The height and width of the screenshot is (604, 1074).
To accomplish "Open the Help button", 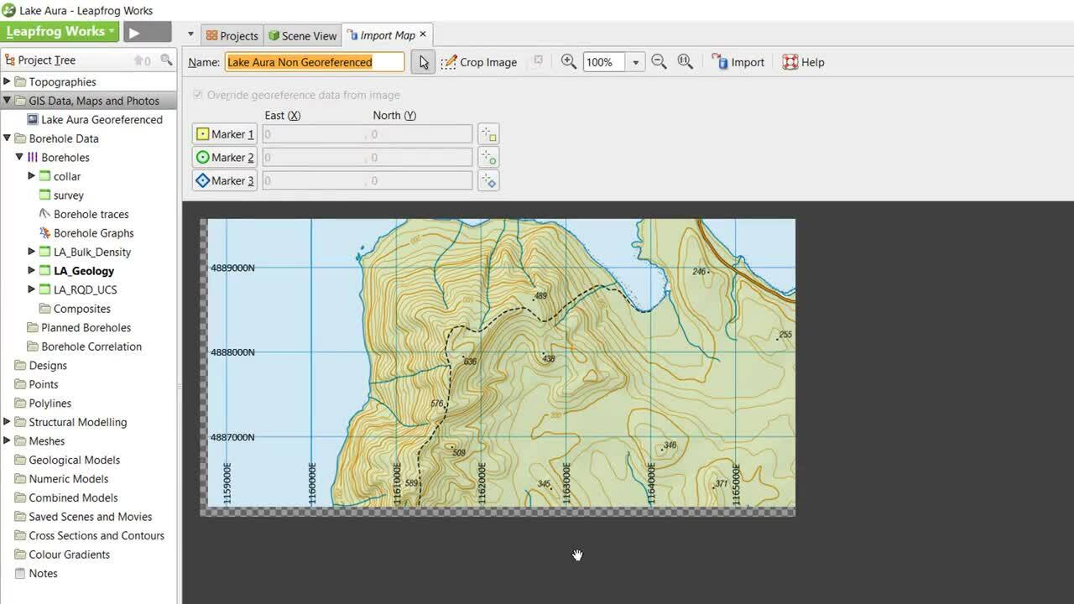I will click(x=804, y=62).
